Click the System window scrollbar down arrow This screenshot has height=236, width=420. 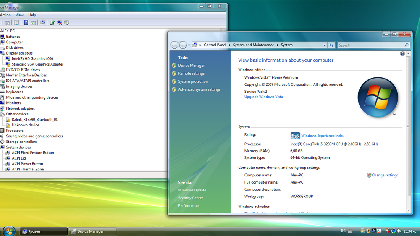click(x=408, y=210)
